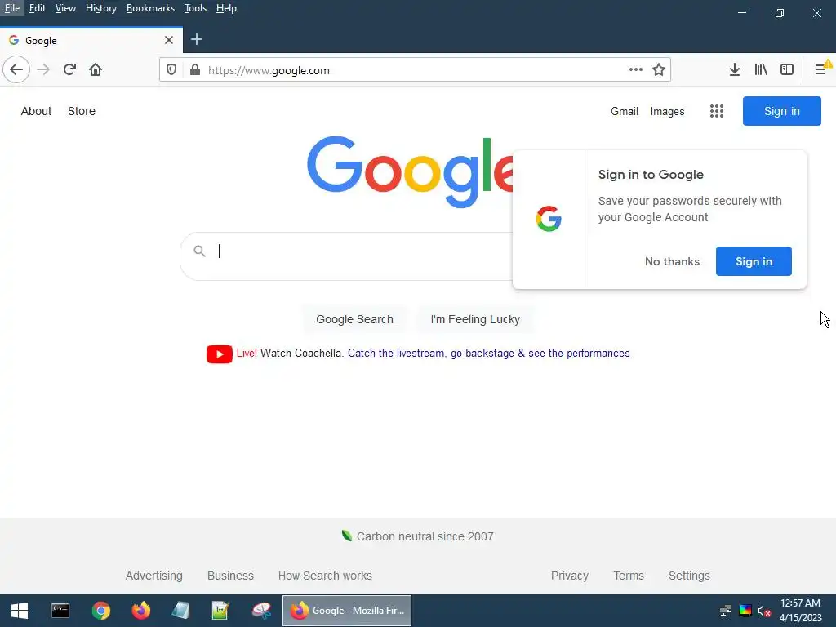The image size is (836, 627).
Task: Launch Command Prompt from taskbar
Action: (60, 611)
